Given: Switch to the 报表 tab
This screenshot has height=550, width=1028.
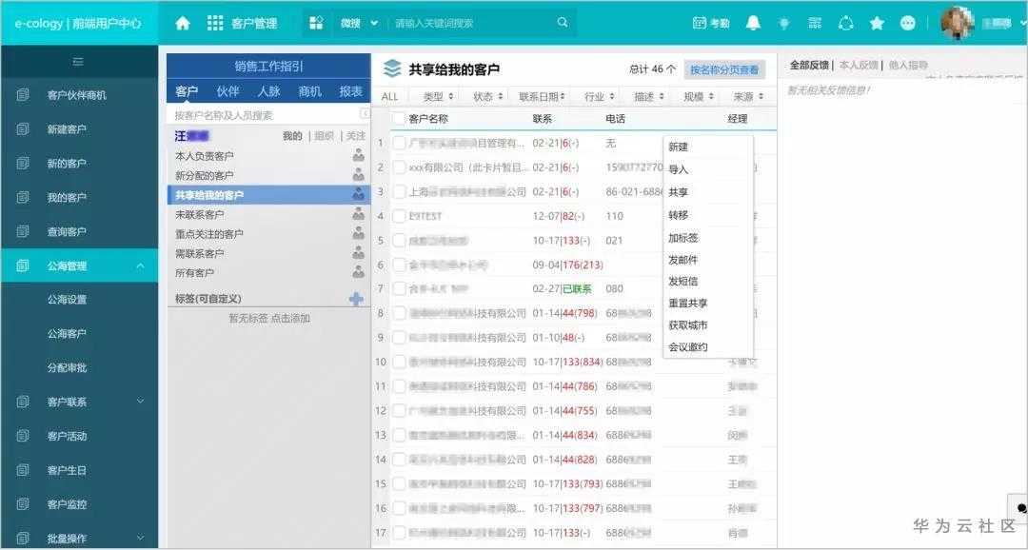Looking at the screenshot, I should [350, 91].
